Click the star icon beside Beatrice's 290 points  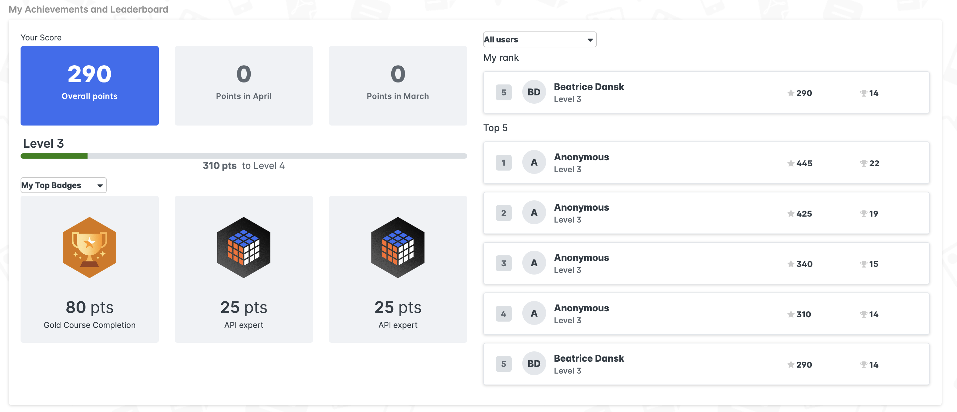(x=790, y=93)
